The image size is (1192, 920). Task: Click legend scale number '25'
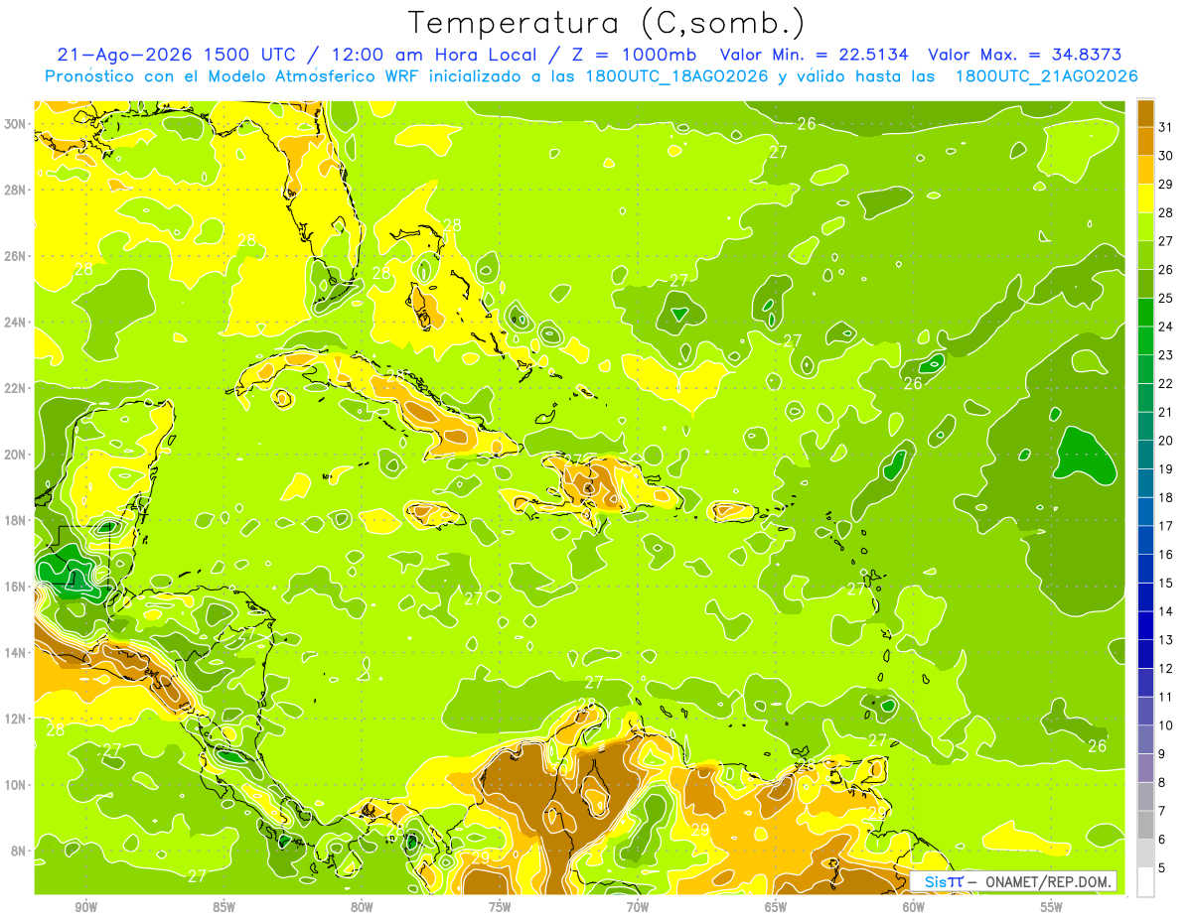pyautogui.click(x=1166, y=298)
